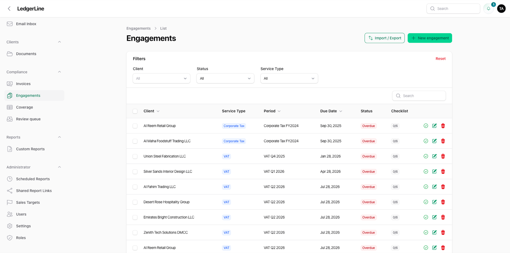Screen dimensions: 510x253
Task: Delete the Emirates Bright Construction LLC engagement
Action: point(443,217)
